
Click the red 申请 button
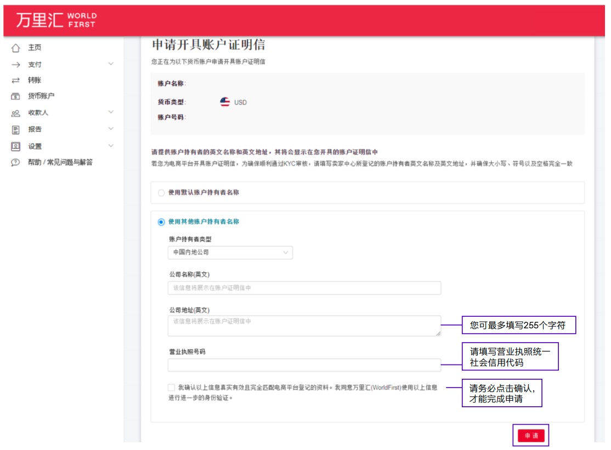pos(531,436)
